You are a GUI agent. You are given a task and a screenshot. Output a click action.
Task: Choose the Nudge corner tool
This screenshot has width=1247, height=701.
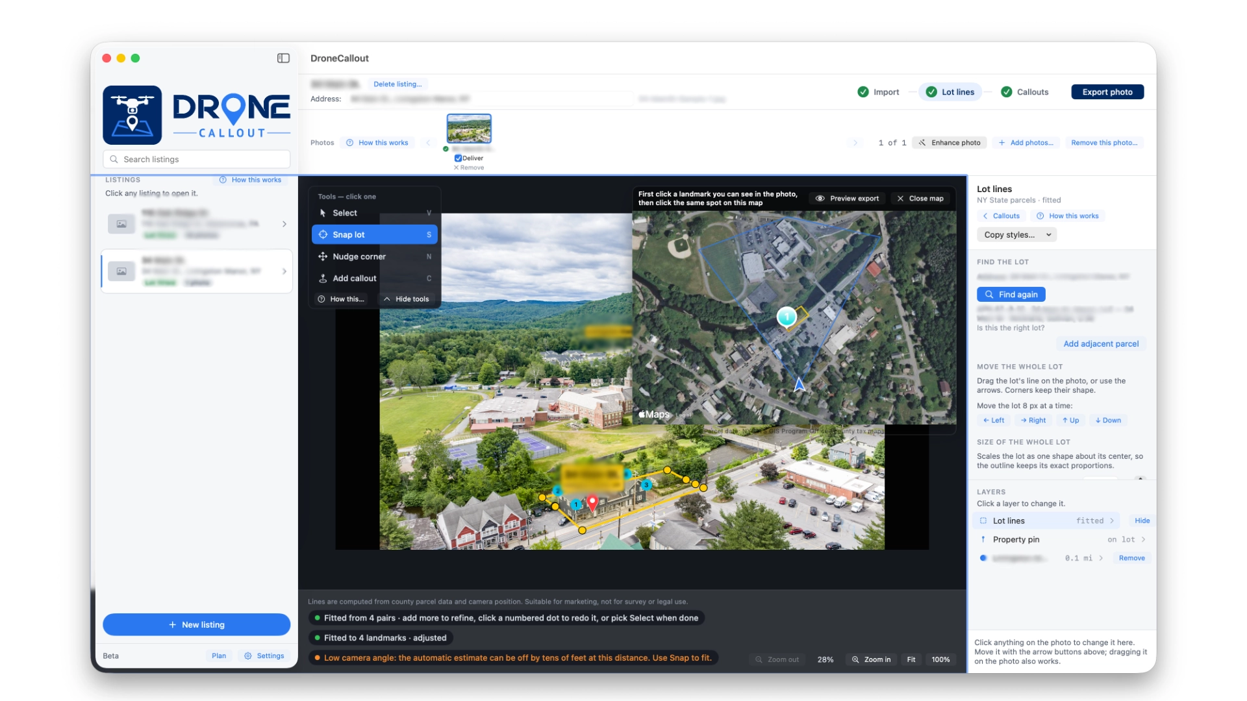click(375, 256)
